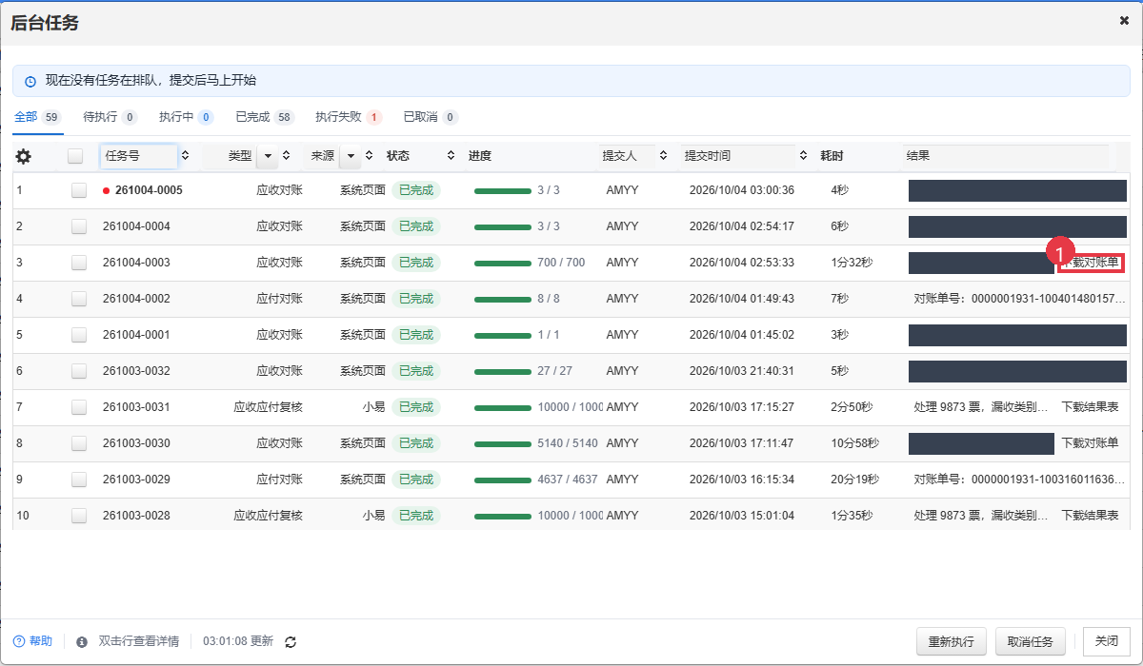The image size is (1143, 666).
Task: Click progress bar of task 261004-0003
Action: point(503,264)
